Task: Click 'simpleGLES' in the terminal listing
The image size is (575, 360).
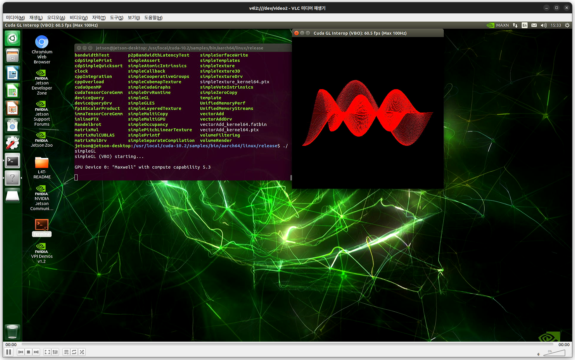Action: (x=141, y=103)
